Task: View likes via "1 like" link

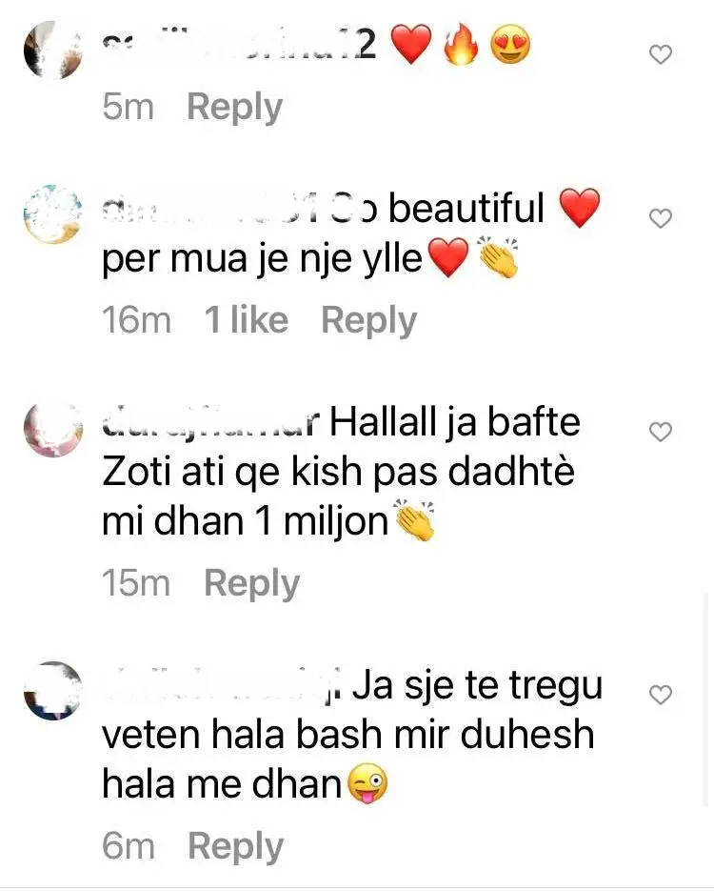Action: click(x=247, y=320)
